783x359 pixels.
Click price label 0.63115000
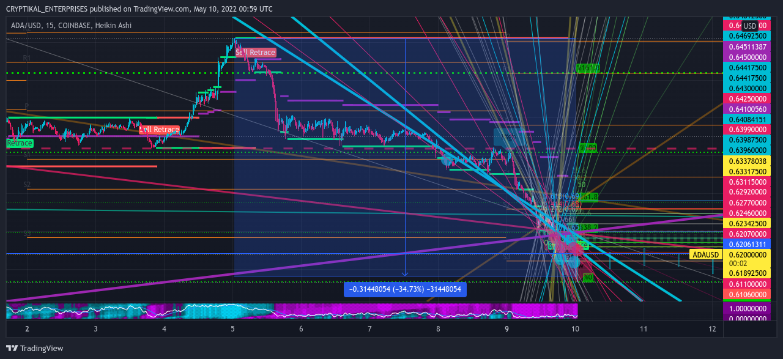(748, 182)
